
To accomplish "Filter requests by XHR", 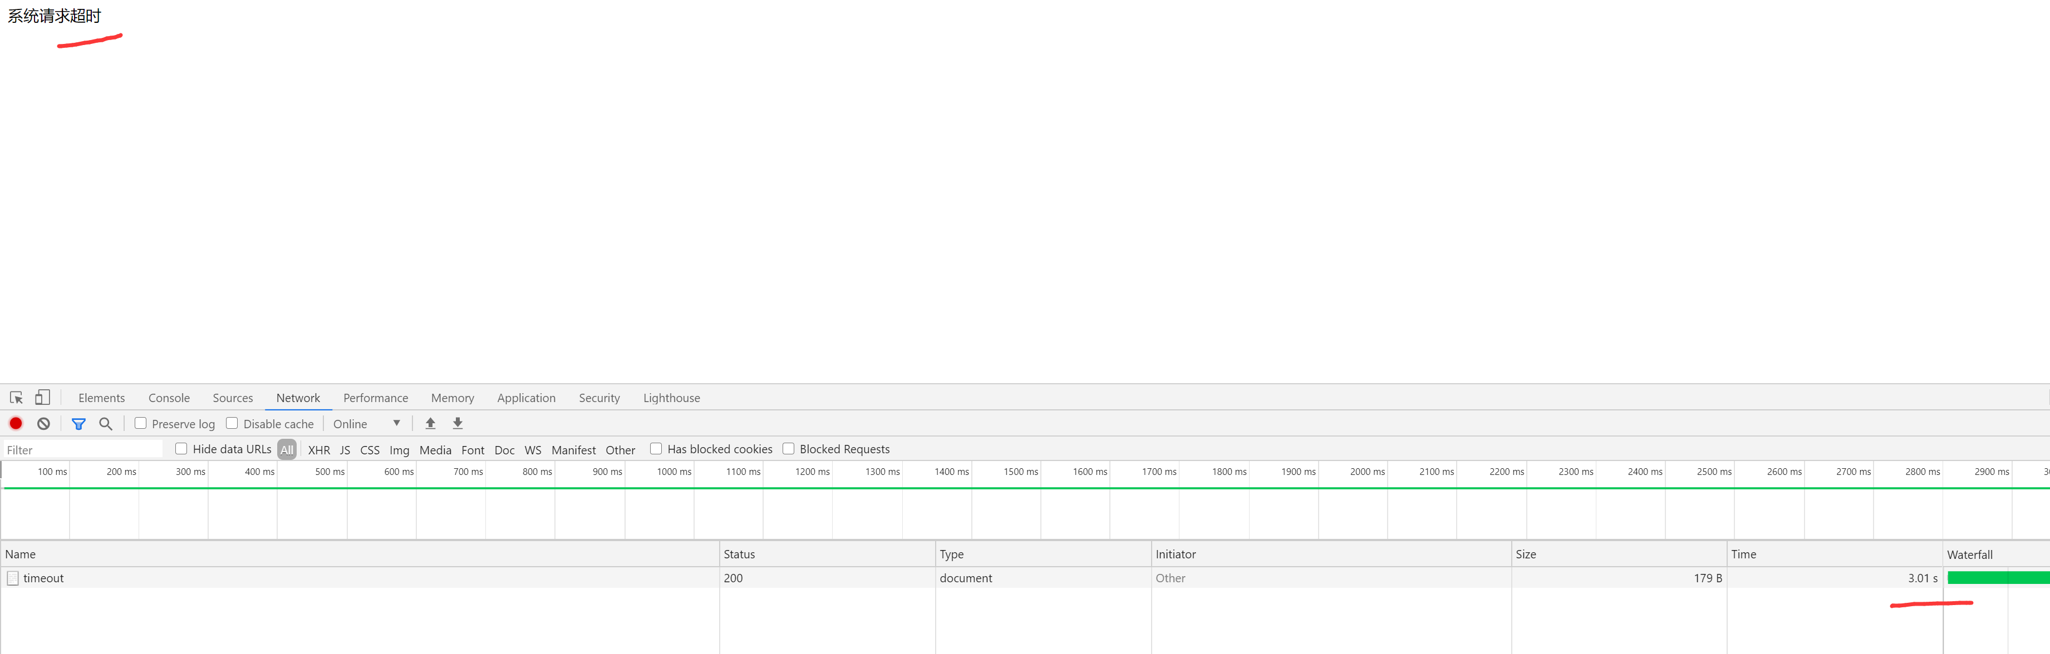I will click(x=319, y=450).
